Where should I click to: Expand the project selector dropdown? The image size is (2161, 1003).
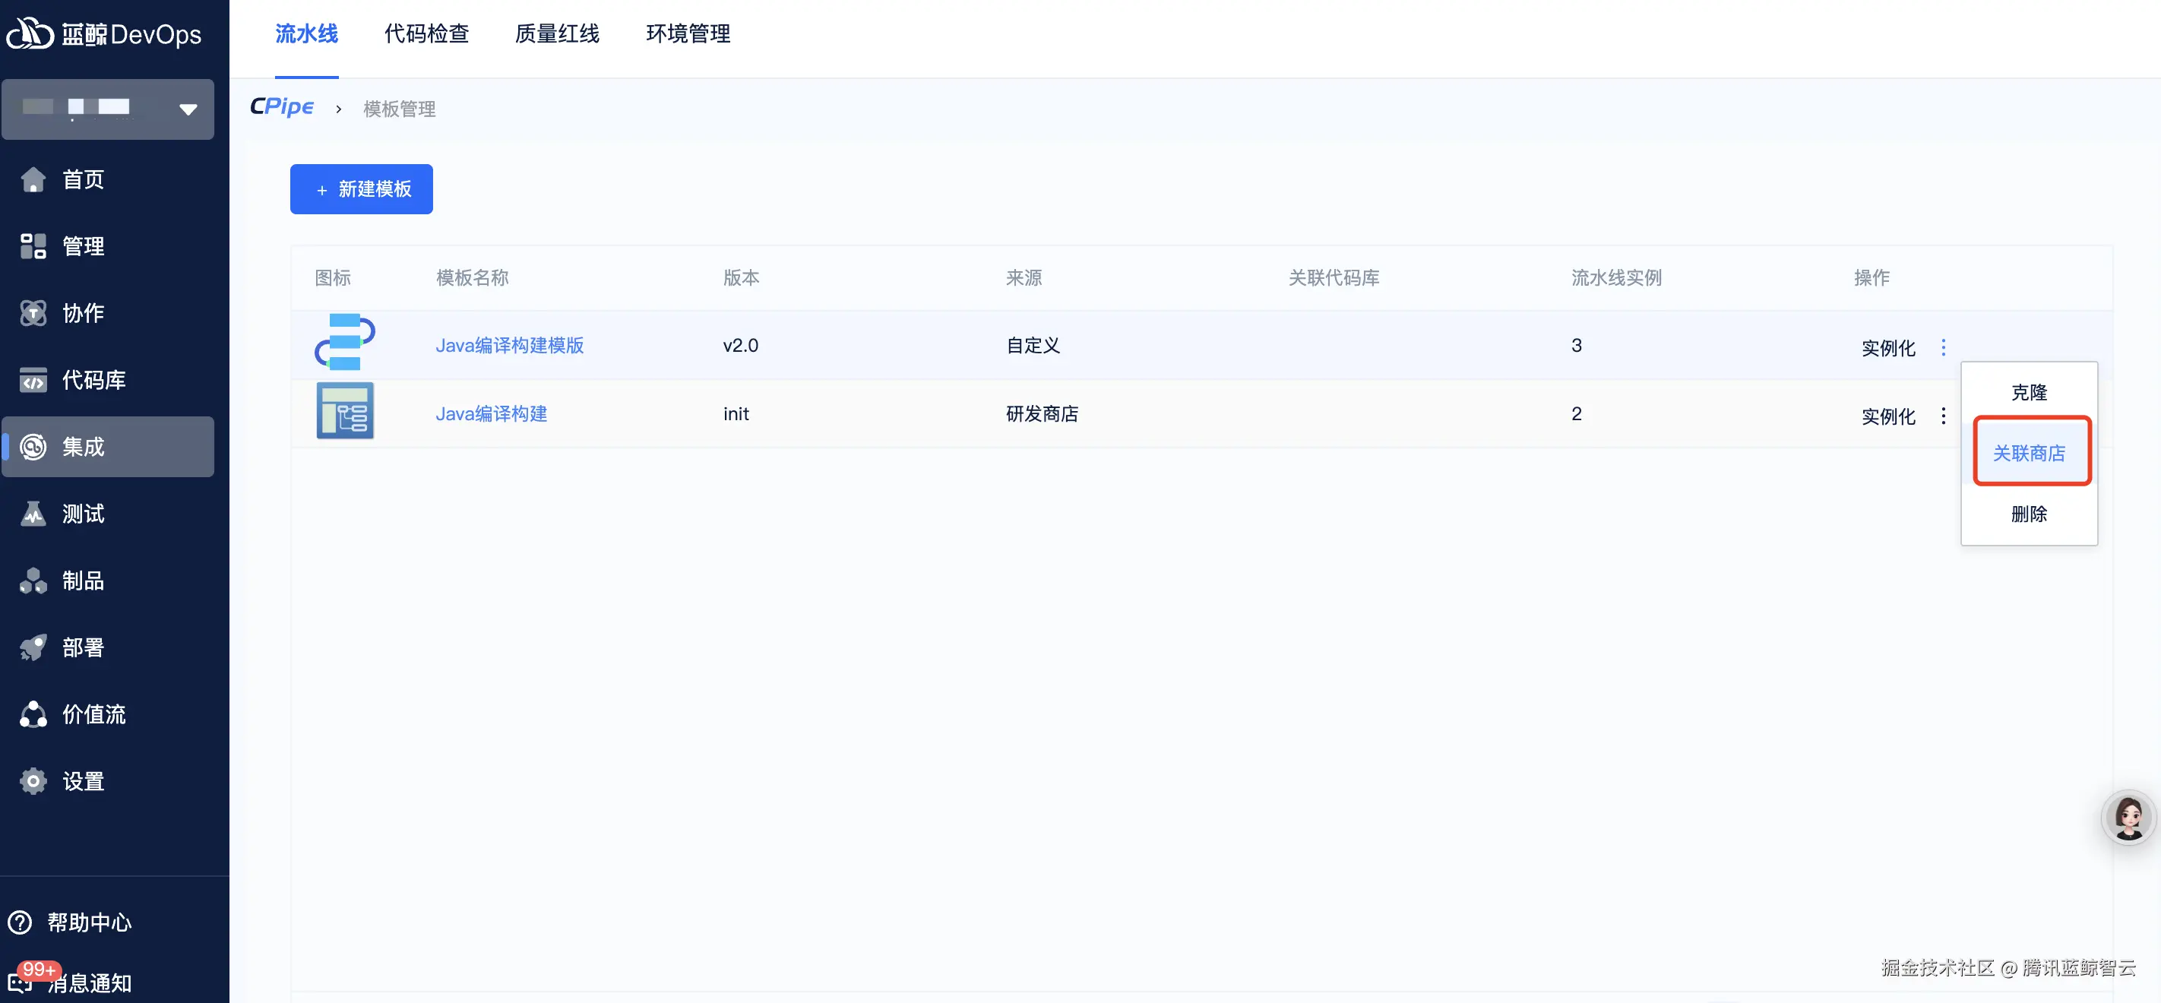pos(186,109)
